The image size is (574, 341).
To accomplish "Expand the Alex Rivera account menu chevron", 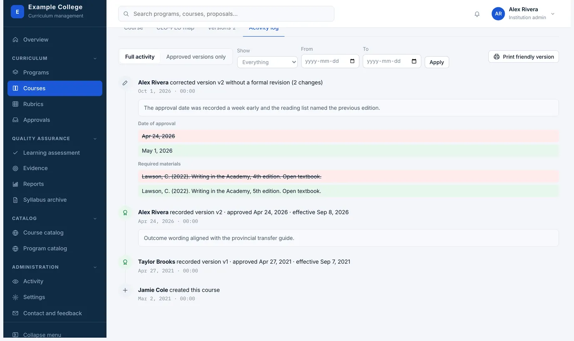I will click(553, 14).
